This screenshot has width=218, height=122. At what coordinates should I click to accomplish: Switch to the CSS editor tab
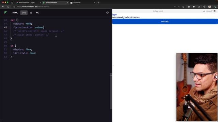[24, 13]
